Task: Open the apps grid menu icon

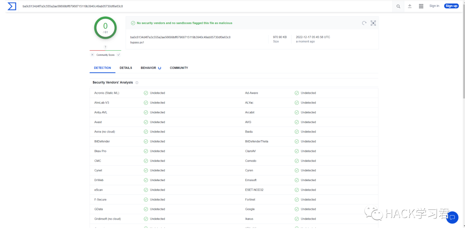Action: [421, 6]
